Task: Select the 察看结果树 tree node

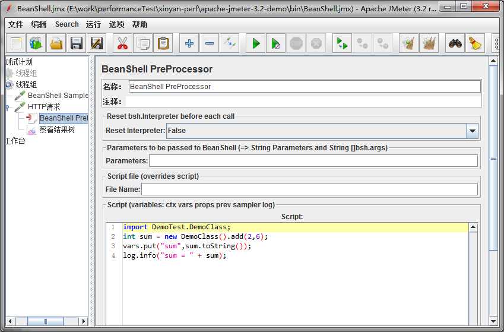Action: coord(57,129)
